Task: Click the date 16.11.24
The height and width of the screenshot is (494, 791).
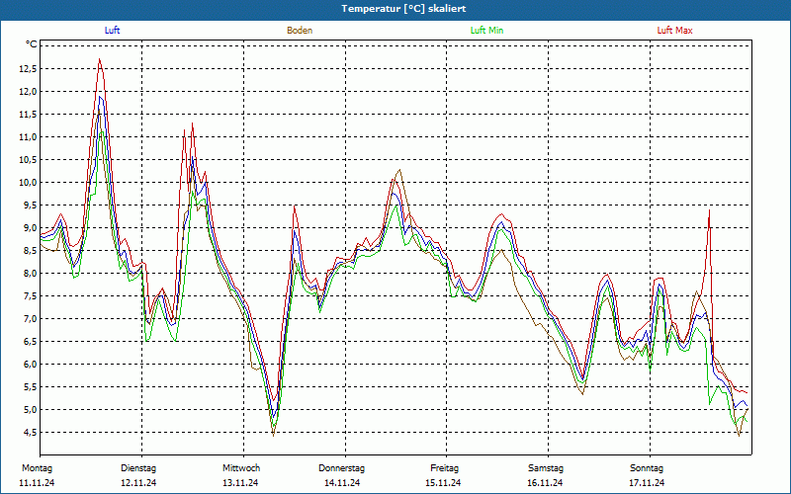Action: click(x=545, y=483)
